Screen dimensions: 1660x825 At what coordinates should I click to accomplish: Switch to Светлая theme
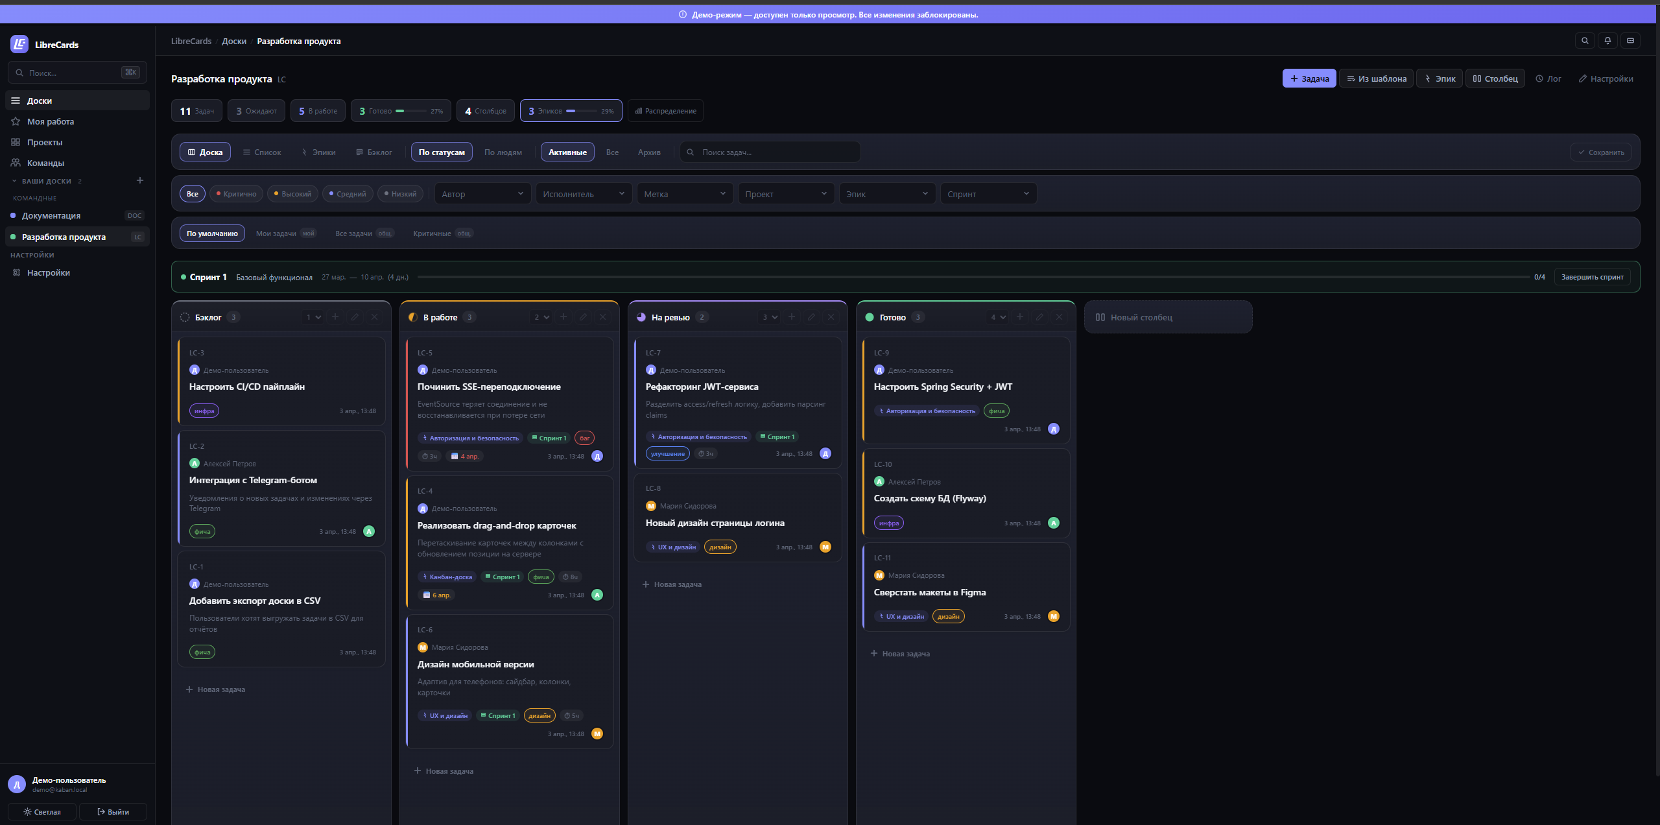point(42,811)
